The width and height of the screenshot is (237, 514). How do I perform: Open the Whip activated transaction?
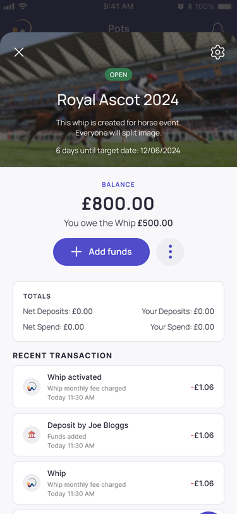[119, 387]
